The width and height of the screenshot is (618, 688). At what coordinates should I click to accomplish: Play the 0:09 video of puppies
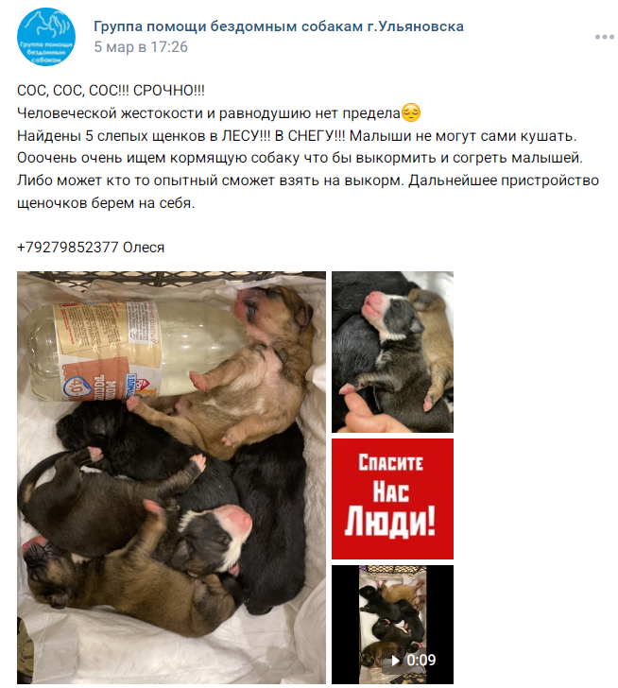[392, 625]
